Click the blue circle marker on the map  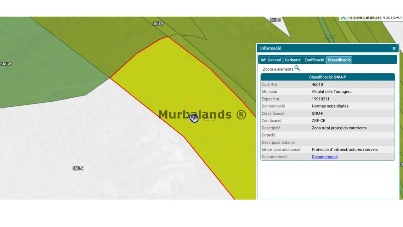194,119
